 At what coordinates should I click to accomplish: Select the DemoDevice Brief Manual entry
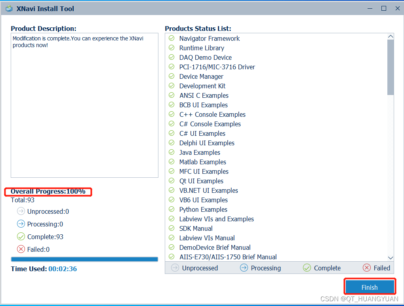215,247
